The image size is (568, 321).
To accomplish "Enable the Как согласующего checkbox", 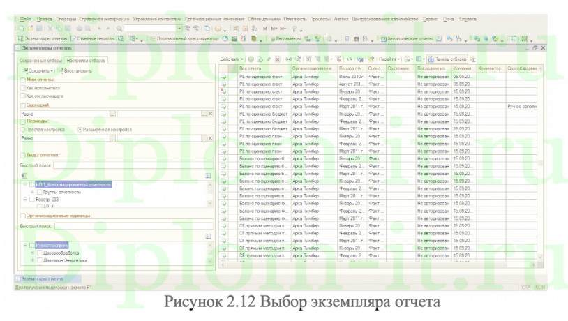I will (23, 96).
